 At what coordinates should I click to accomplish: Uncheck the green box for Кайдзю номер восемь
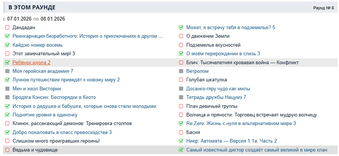click(7, 45)
